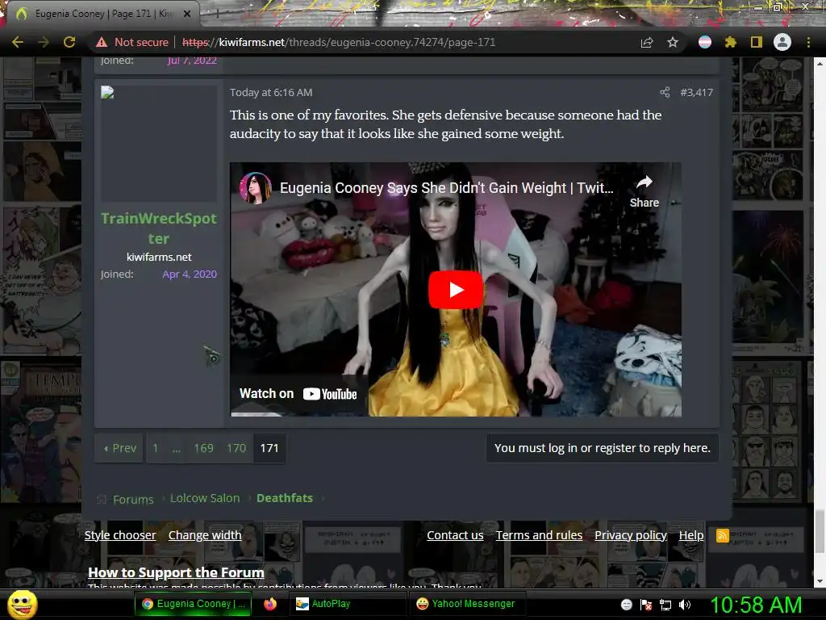Open the Firefox icon in the taskbar
The image size is (826, 620).
click(270, 604)
